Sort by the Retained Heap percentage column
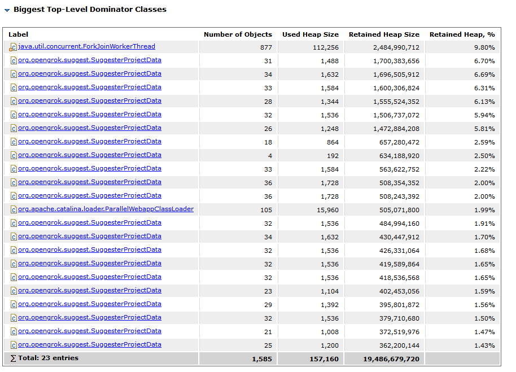 (x=461, y=34)
